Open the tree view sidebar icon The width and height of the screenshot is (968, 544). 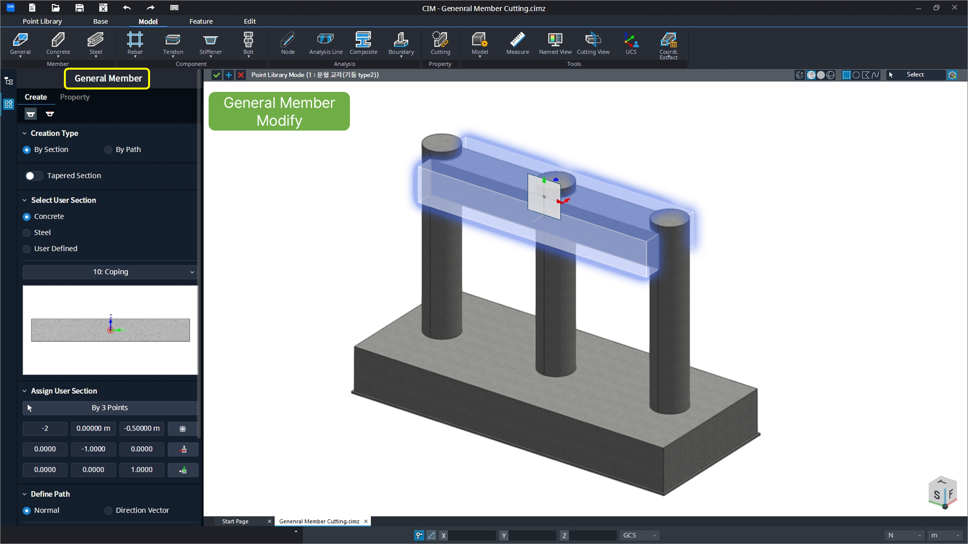click(8, 81)
